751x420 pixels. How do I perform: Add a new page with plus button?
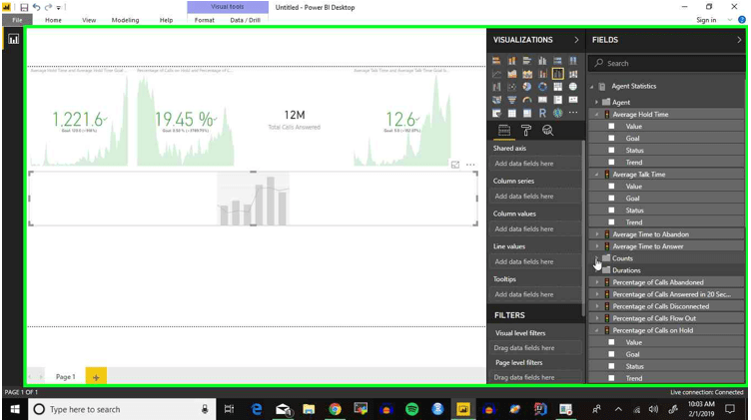(x=96, y=377)
